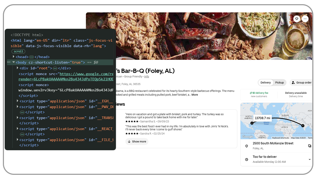Collapse the body element in the DOM tree

14,62
